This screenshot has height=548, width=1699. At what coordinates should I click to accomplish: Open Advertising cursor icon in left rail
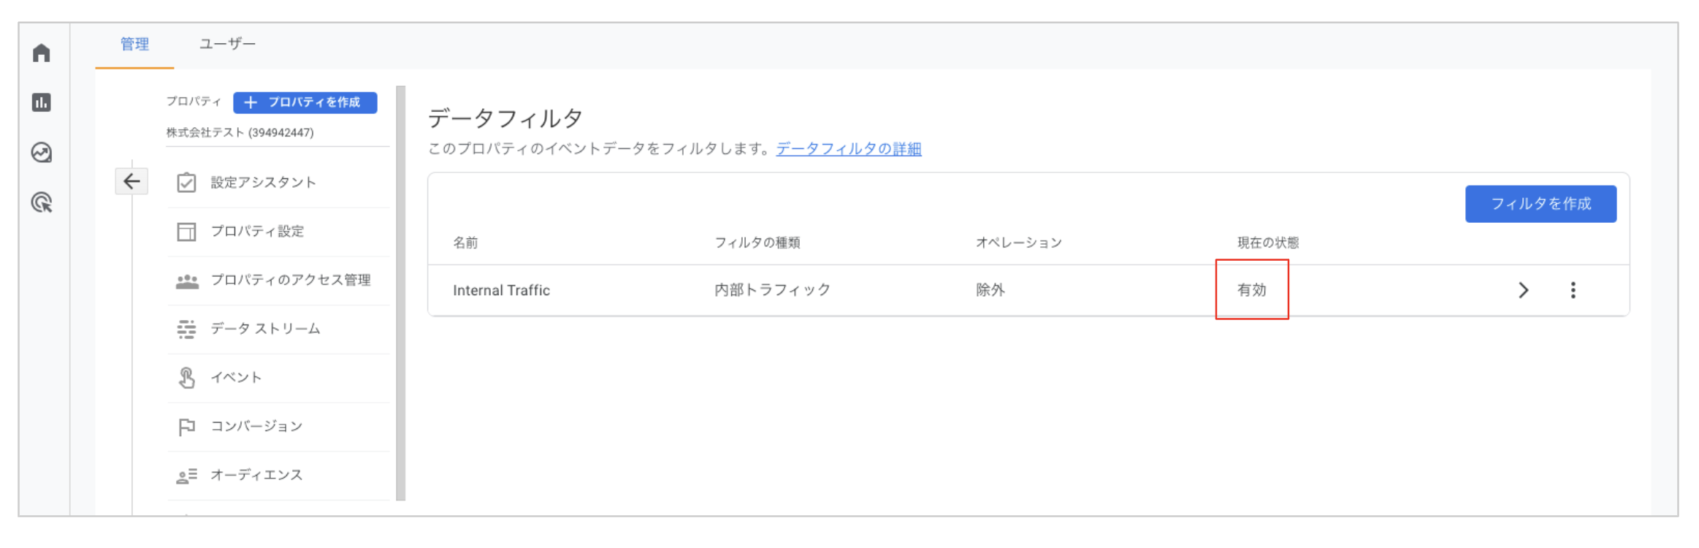[42, 202]
